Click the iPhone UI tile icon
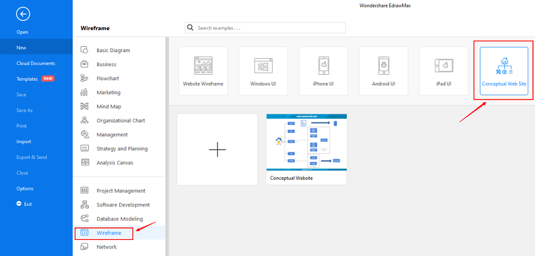This screenshot has height=256, width=535. 324,66
